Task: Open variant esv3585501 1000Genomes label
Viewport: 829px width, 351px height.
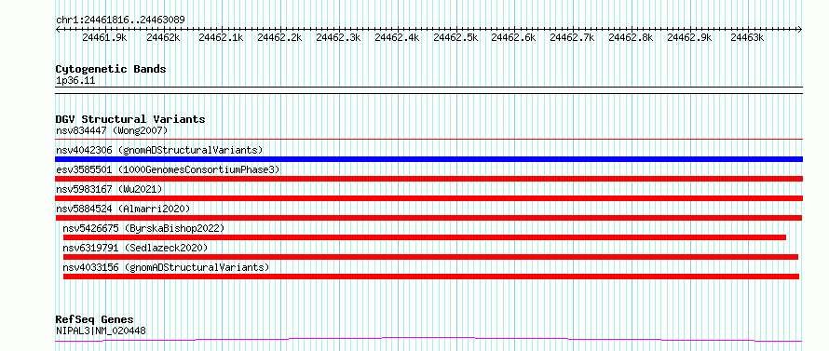Action: pos(168,169)
